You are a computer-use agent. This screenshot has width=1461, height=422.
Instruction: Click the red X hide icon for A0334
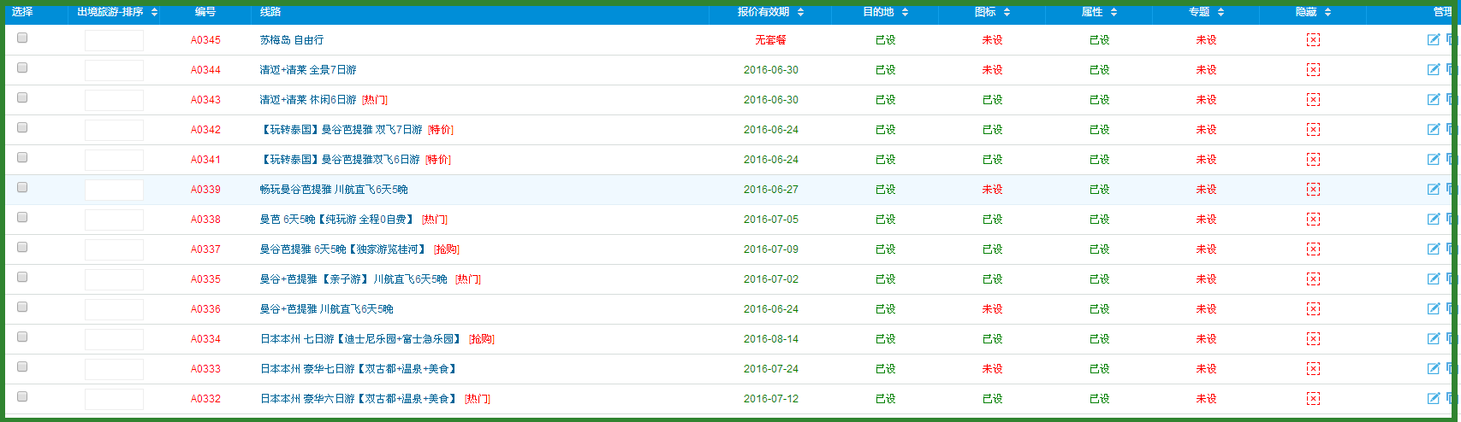(1313, 339)
